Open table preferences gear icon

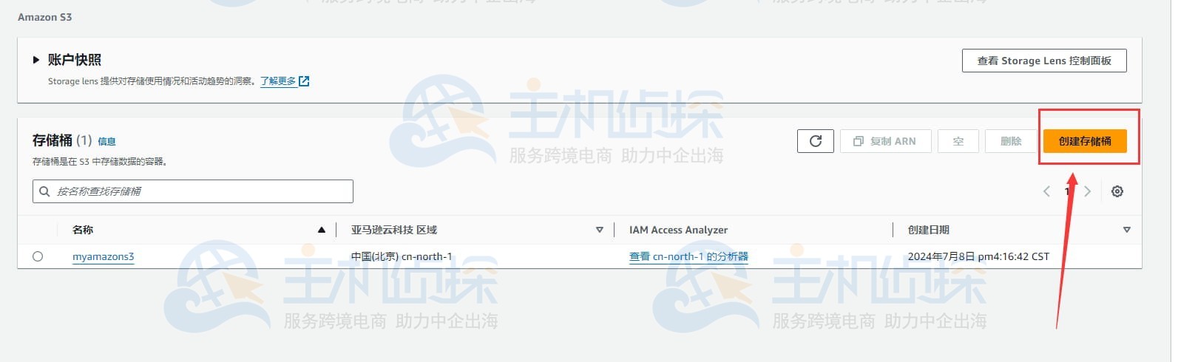coord(1117,191)
